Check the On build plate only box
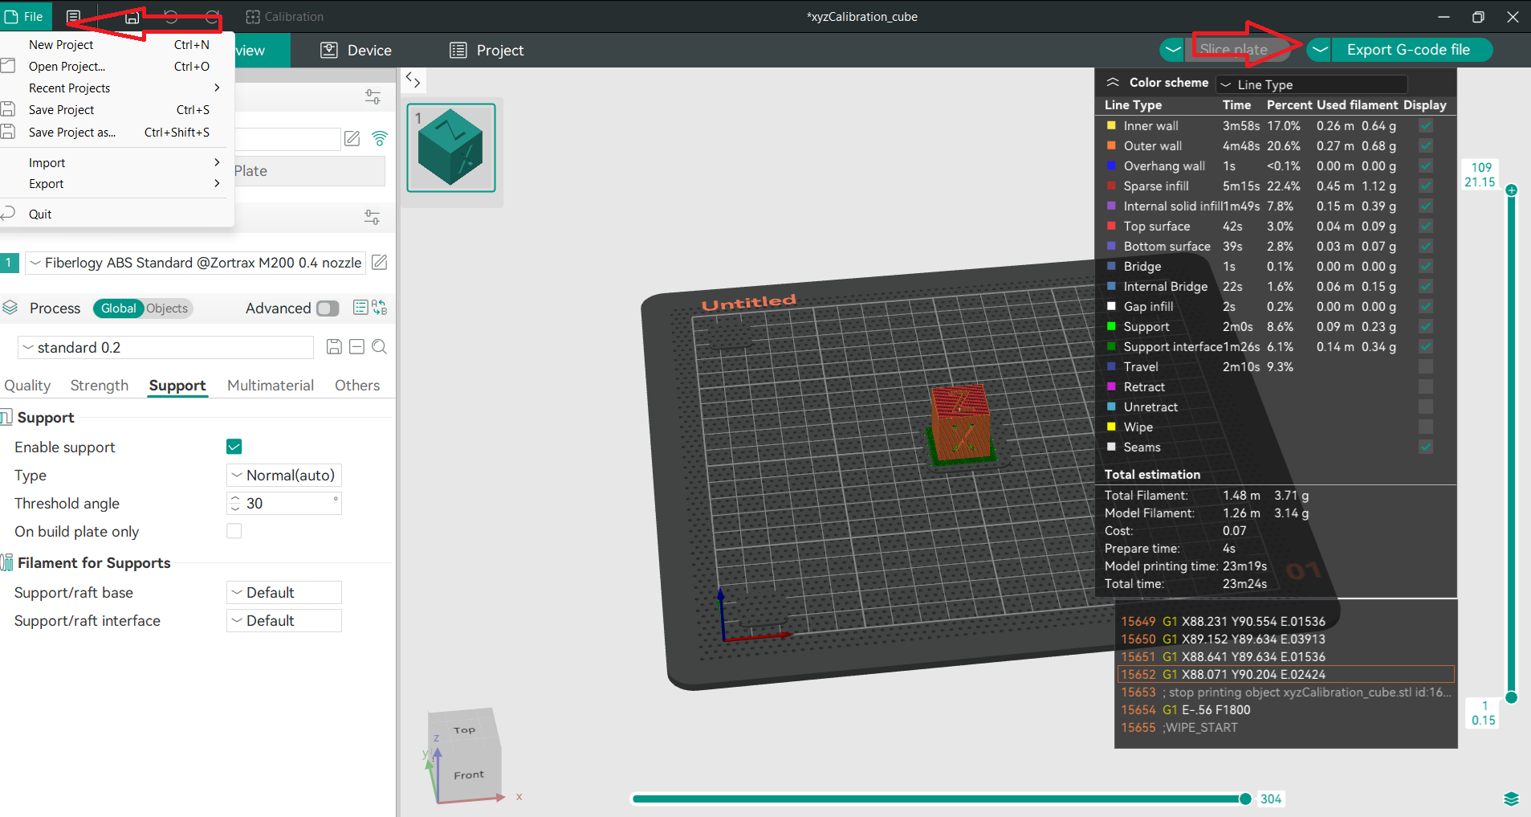 (234, 531)
